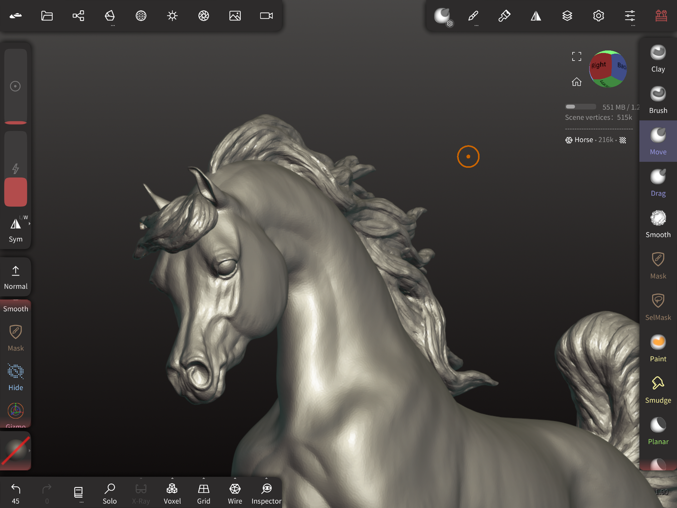
Task: Click the red intensity slider
Action: [x=16, y=192]
